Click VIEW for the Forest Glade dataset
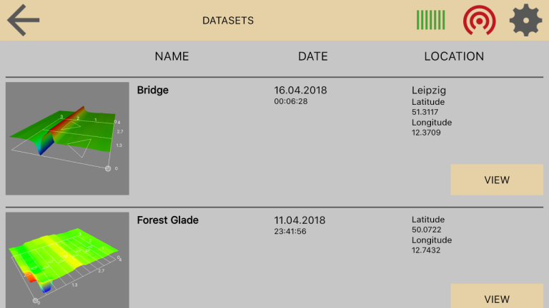 (x=497, y=296)
